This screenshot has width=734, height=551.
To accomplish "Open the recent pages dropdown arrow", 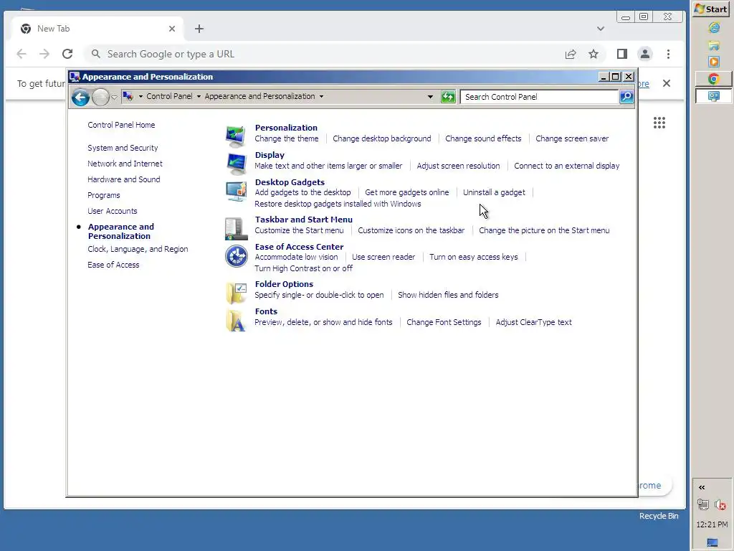I will (114, 98).
